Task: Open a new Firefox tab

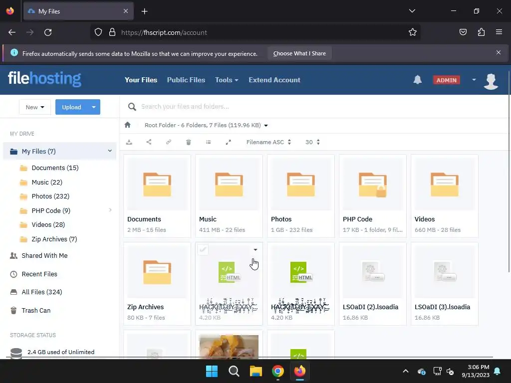Action: pos(144,11)
